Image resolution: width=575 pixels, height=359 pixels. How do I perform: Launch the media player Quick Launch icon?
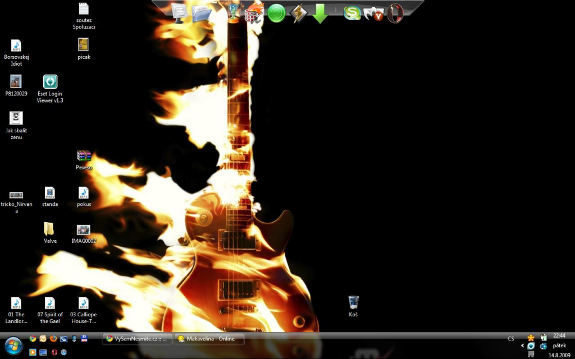[33, 352]
